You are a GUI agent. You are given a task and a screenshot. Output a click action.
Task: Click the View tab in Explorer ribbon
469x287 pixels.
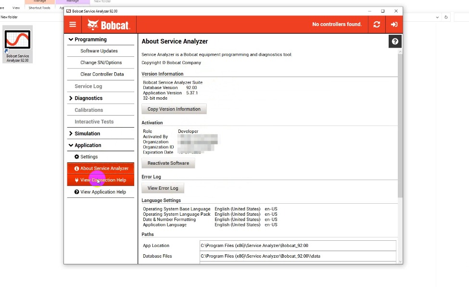coord(16,8)
